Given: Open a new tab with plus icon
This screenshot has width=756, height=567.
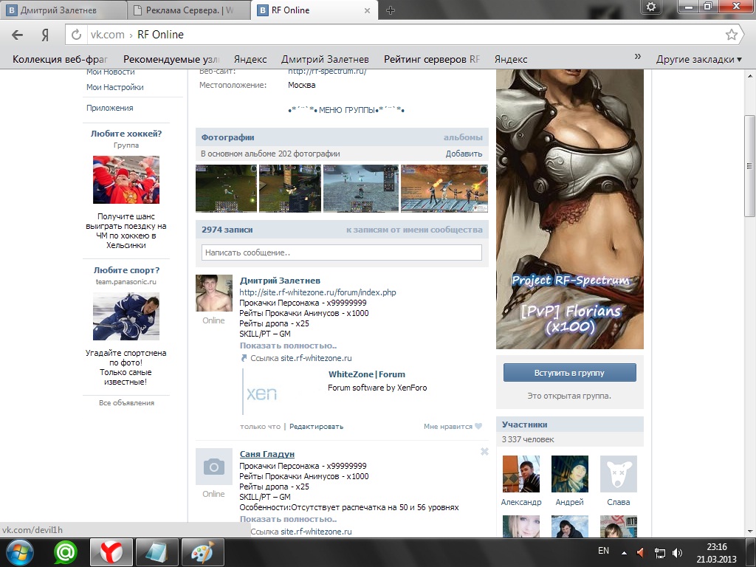Looking at the screenshot, I should [x=391, y=10].
